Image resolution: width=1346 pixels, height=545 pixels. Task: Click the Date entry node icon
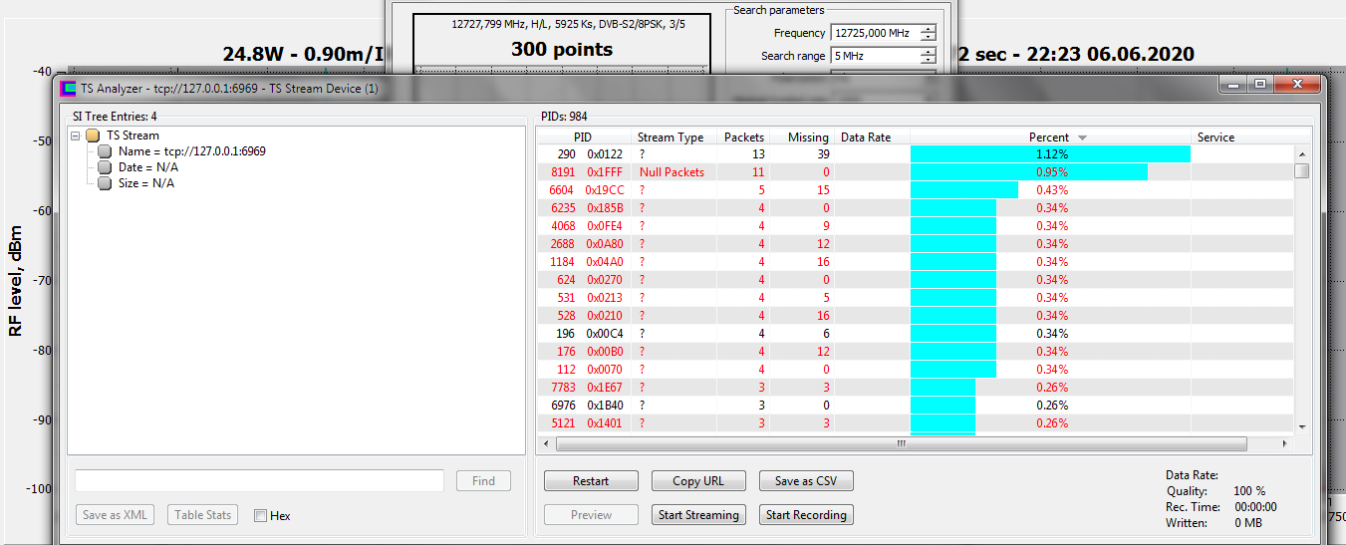pyautogui.click(x=105, y=167)
